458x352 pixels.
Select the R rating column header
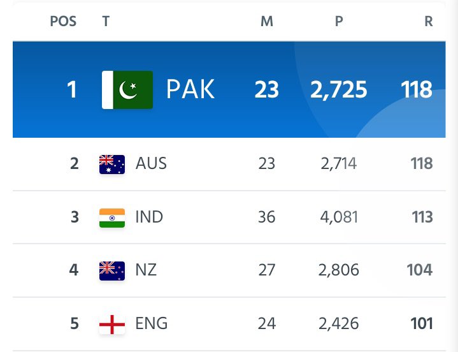pos(429,21)
